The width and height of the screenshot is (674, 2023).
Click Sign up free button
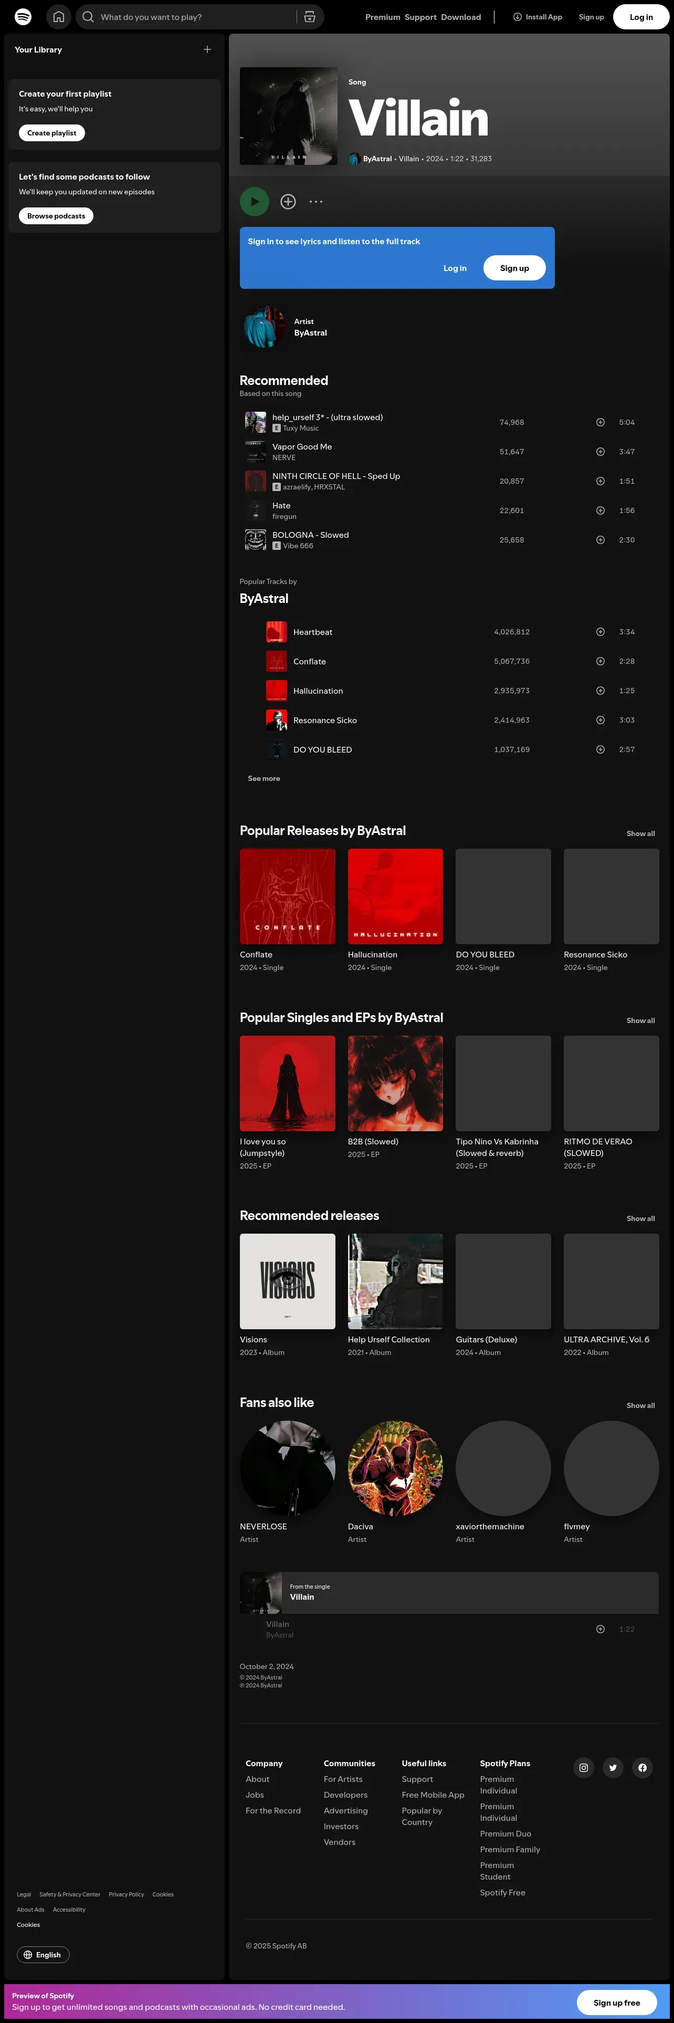tap(617, 2003)
